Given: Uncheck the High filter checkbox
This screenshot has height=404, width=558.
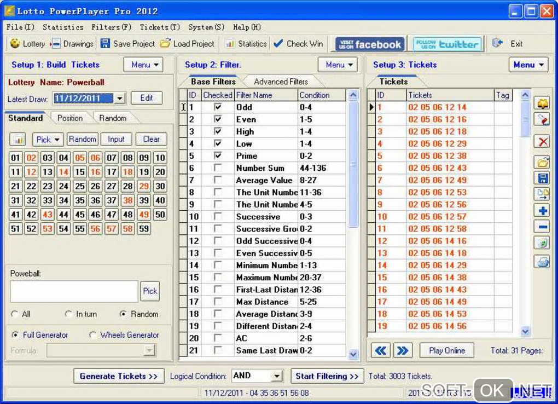Looking at the screenshot, I should pyautogui.click(x=218, y=131).
